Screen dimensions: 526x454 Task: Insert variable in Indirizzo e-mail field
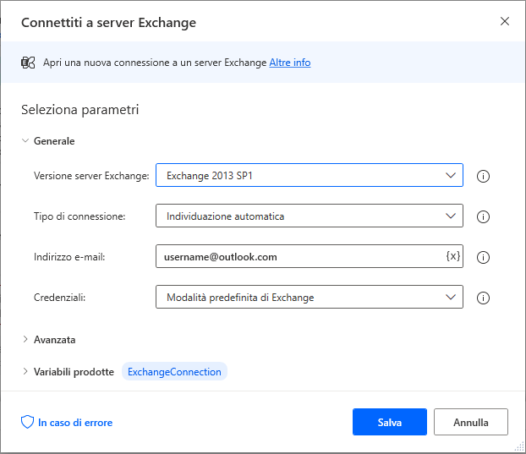453,256
